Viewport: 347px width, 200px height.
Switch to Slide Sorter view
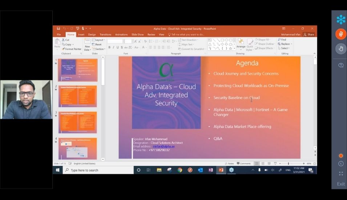[x=263, y=164]
